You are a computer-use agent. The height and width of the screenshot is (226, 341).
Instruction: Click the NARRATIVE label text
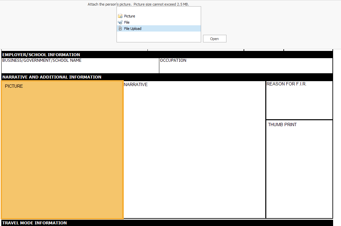[x=136, y=85]
